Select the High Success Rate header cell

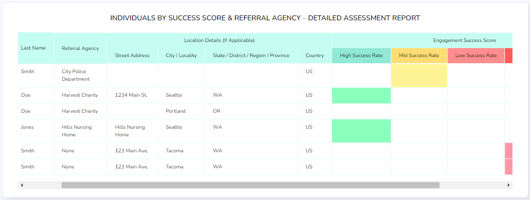pyautogui.click(x=361, y=56)
